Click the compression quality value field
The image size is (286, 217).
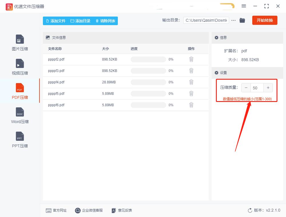click(x=255, y=88)
